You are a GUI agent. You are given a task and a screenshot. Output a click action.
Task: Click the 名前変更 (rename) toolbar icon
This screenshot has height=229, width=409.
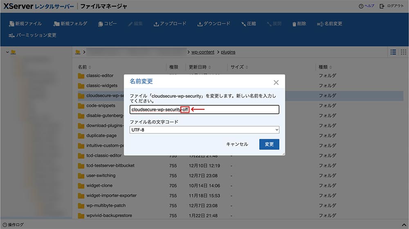[x=320, y=24]
